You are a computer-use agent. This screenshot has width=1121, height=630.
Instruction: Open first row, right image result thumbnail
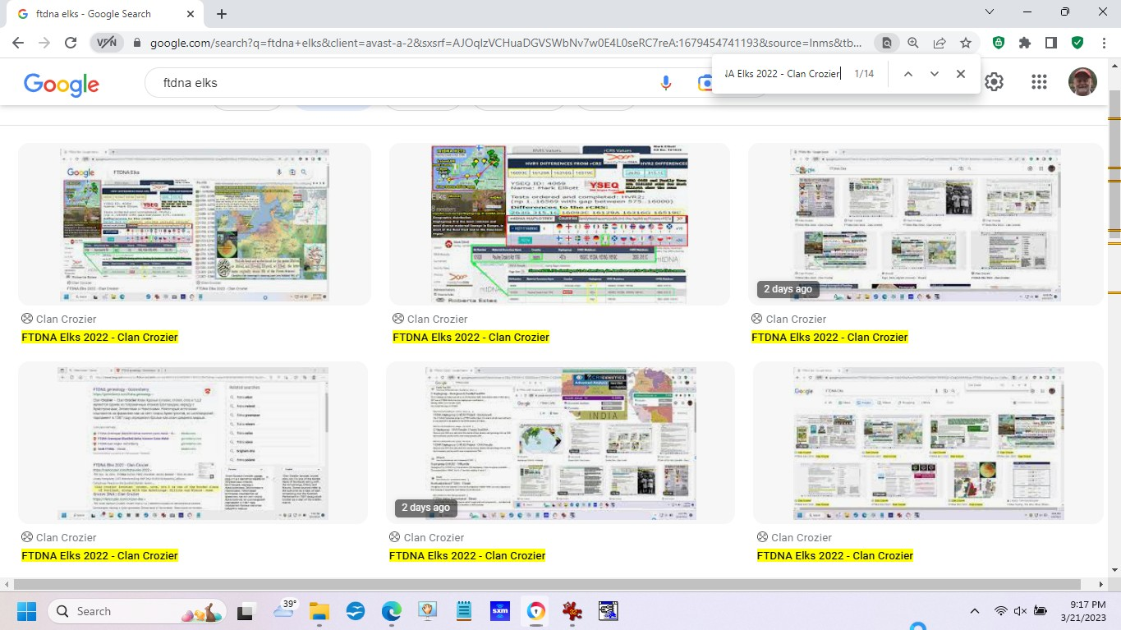pos(926,224)
